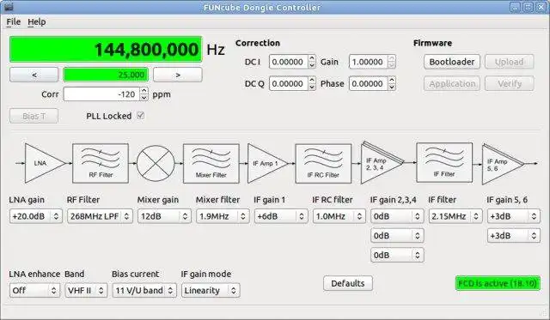Open the Mixer filter 1.9MHz dropdown

point(223,216)
